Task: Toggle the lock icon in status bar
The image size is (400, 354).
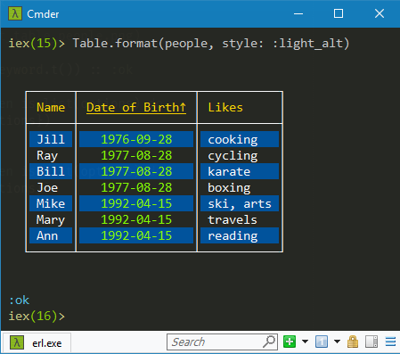Action: click(353, 342)
